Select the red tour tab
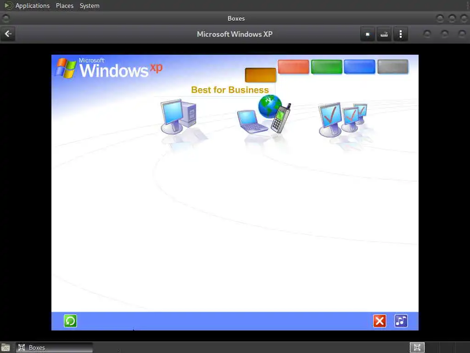 pyautogui.click(x=293, y=67)
